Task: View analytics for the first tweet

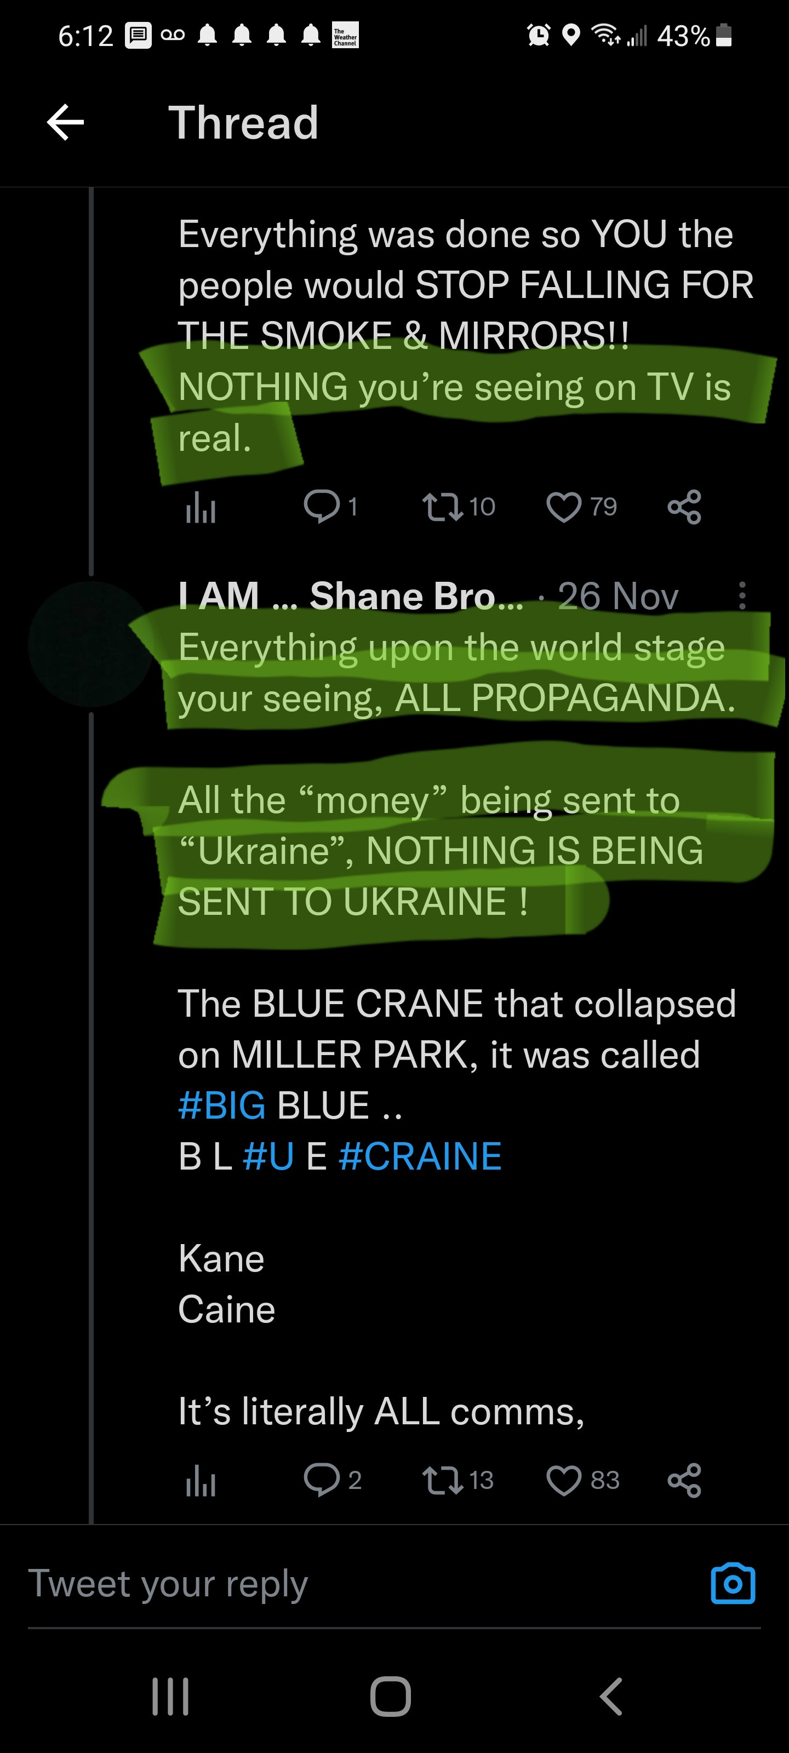Action: [x=200, y=508]
